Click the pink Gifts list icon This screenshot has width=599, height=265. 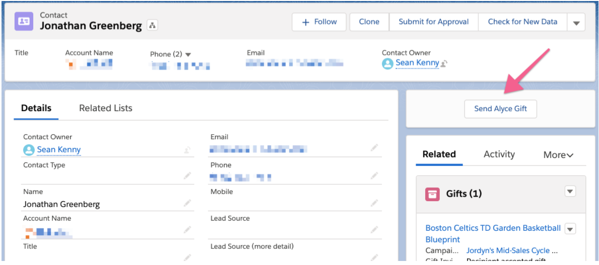pos(432,194)
